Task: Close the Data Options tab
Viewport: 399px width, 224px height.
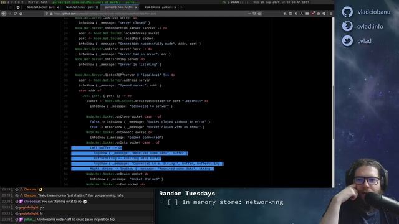Action: pos(175,7)
